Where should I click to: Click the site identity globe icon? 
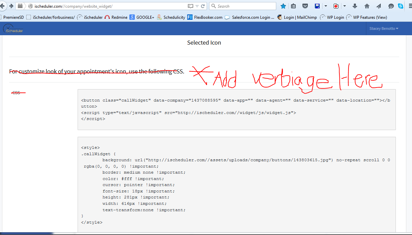pyautogui.click(x=31, y=6)
